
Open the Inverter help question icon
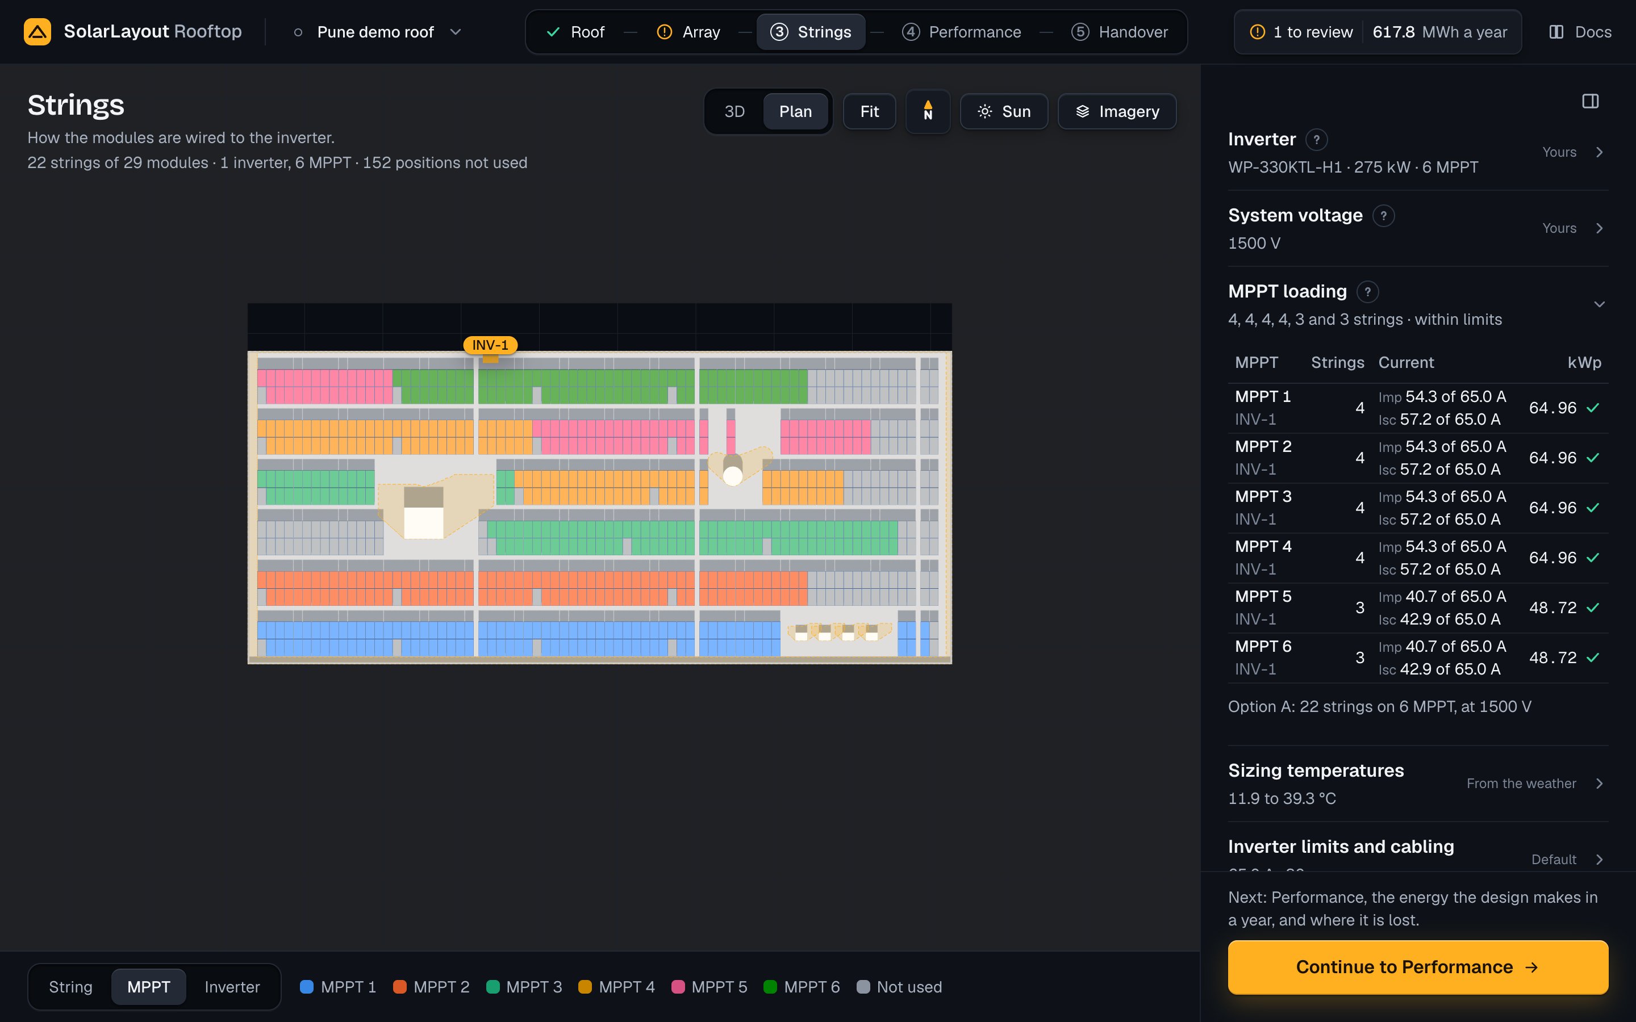1316,140
